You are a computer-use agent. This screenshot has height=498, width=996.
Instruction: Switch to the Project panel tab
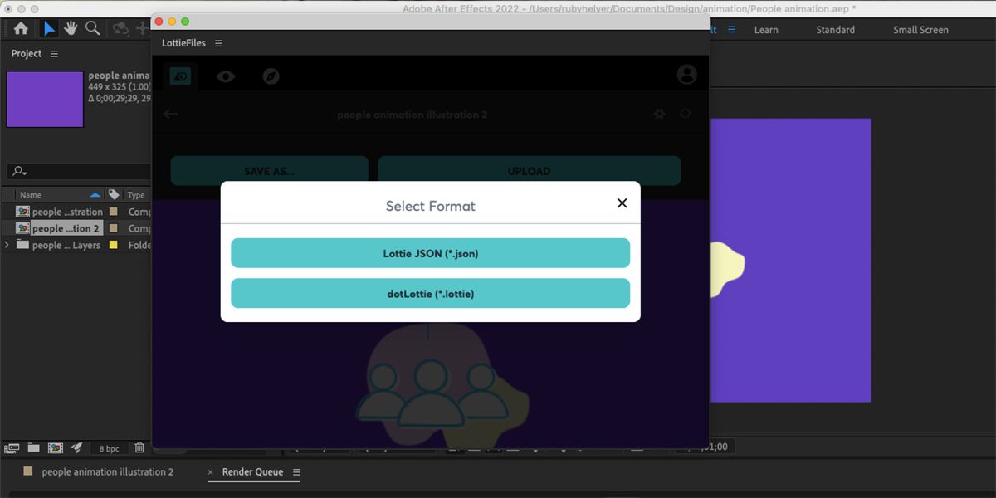(x=27, y=53)
